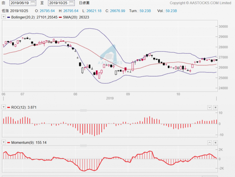235x177 pixels.
Task: Close the Momentum(9) indicator panel
Action: pos(215,143)
